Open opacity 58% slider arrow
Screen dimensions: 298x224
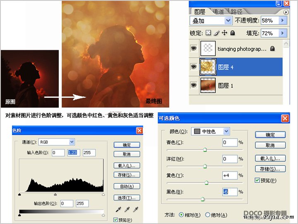coord(283,20)
